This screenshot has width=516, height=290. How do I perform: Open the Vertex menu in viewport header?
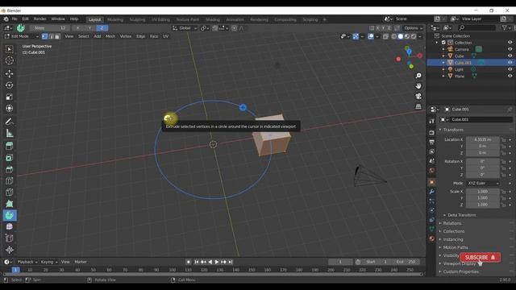click(126, 36)
